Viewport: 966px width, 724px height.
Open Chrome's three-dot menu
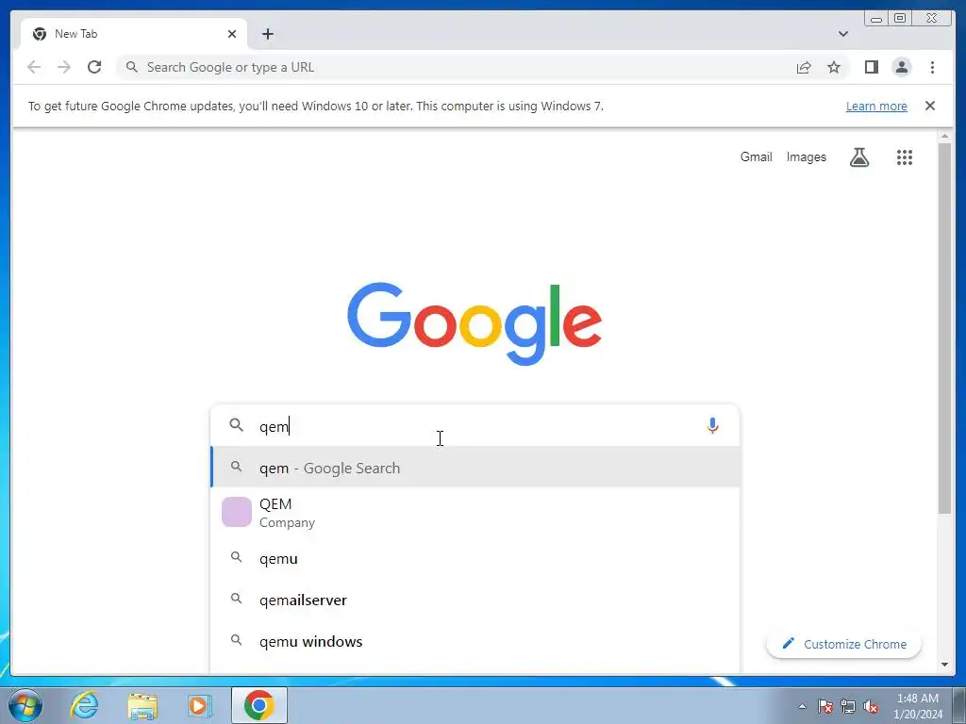point(932,67)
